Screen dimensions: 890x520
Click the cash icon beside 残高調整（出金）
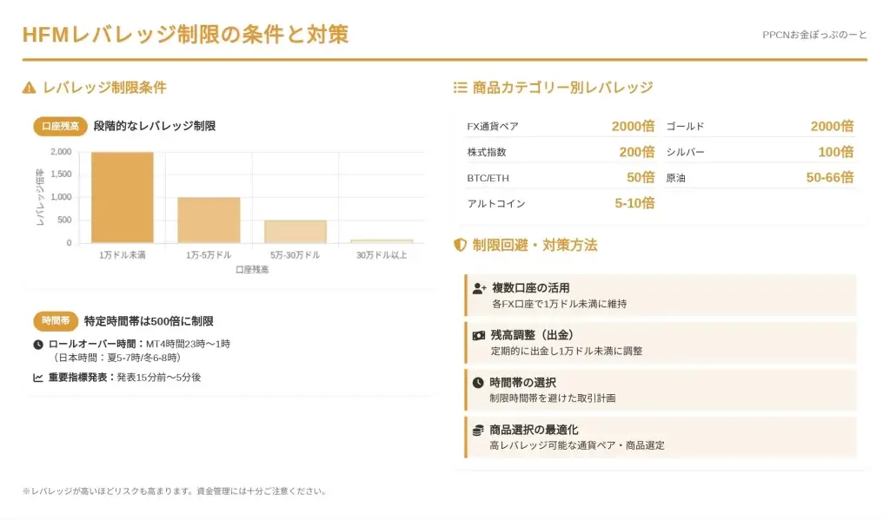479,335
